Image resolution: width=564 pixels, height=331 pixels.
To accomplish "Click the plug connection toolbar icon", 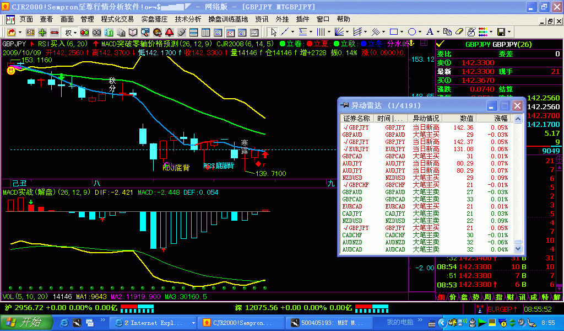I will pyautogui.click(x=182, y=33).
